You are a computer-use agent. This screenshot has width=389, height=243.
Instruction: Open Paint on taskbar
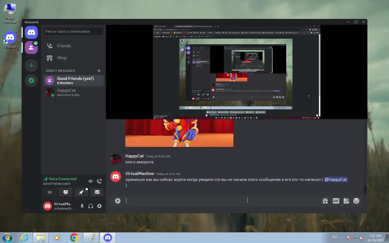coord(91,238)
